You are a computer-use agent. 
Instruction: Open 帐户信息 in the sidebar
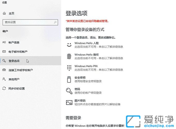[14, 42]
